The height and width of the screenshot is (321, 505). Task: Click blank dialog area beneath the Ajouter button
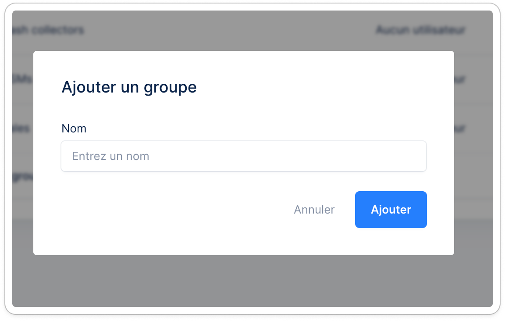[x=391, y=242]
